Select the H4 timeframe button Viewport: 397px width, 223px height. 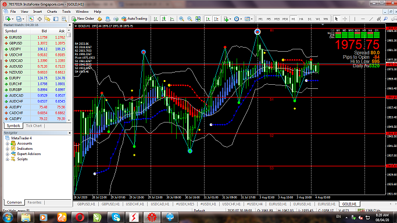[x=301, y=19]
